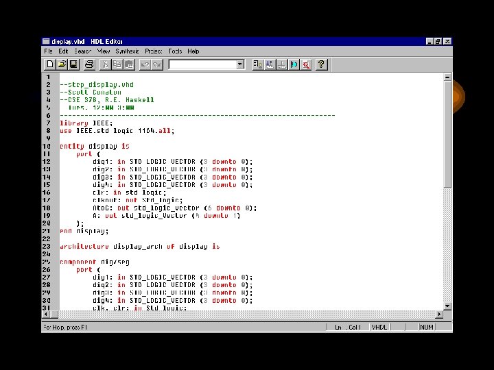Click the Ln, Col status bar field
This screenshot has height=370, width=494.
click(x=347, y=328)
